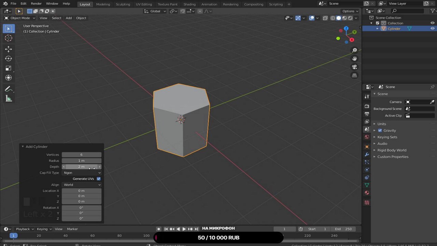437x246 pixels.
Task: Switch to the UV Editing workspace tab
Action: tap(144, 4)
